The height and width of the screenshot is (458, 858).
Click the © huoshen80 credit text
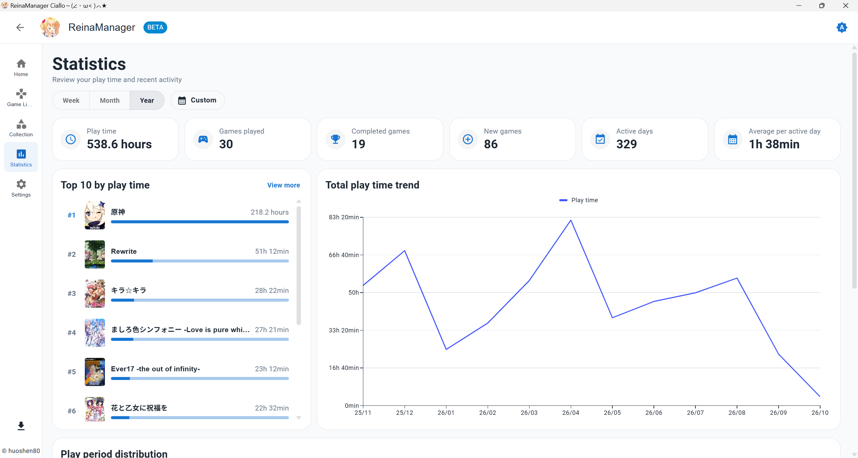(21, 451)
